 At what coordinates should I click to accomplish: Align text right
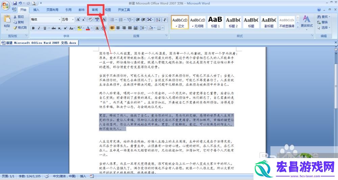point(124,28)
